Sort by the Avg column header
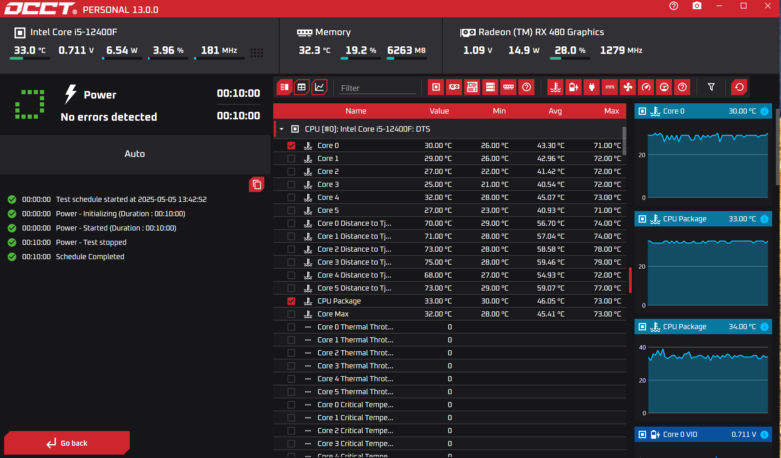The image size is (781, 458). (x=555, y=111)
